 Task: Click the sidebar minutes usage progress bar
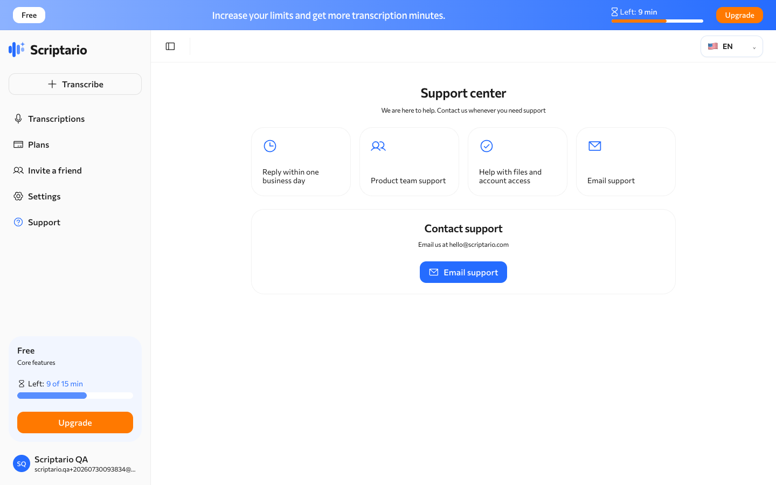coord(75,396)
